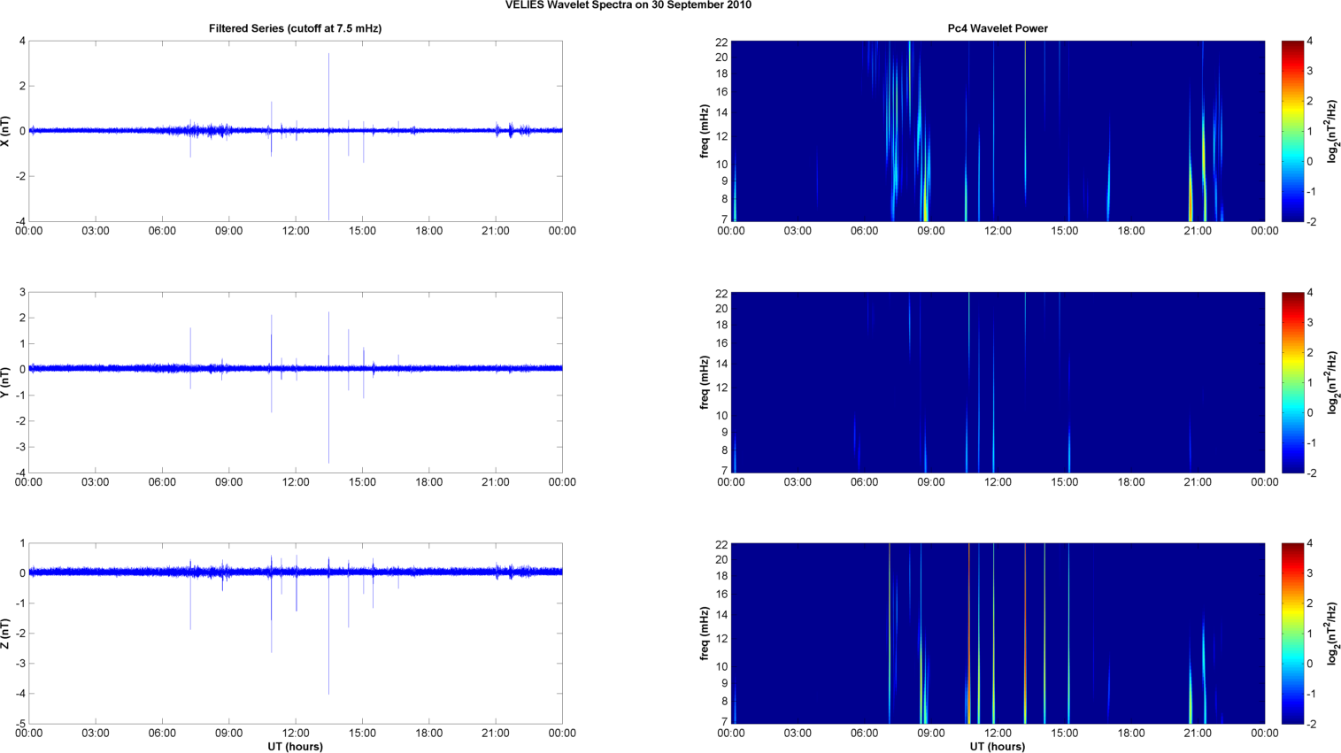Click UT (hours) label under Z series
The height and width of the screenshot is (753, 1341).
(295, 746)
